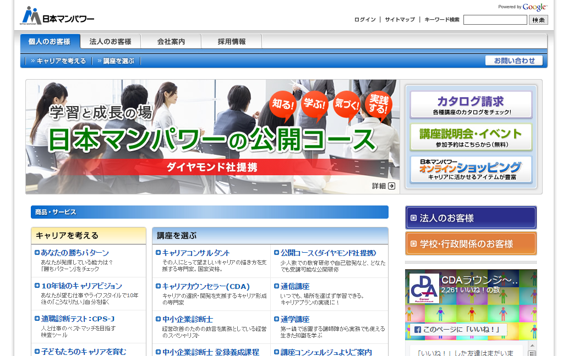
Task: Open the 講座説明会・イベント banner
Action: click(471, 137)
